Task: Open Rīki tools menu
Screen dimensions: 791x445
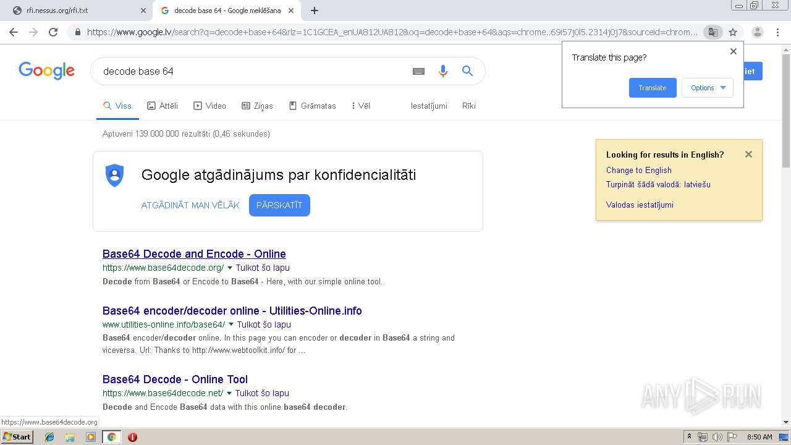Action: click(x=469, y=106)
